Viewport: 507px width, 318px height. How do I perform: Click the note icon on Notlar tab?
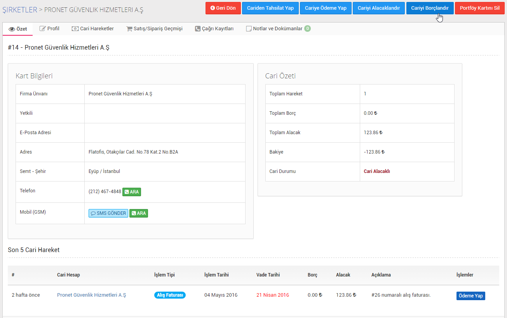click(249, 29)
